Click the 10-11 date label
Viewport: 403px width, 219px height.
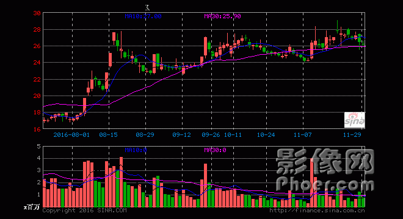coord(233,134)
